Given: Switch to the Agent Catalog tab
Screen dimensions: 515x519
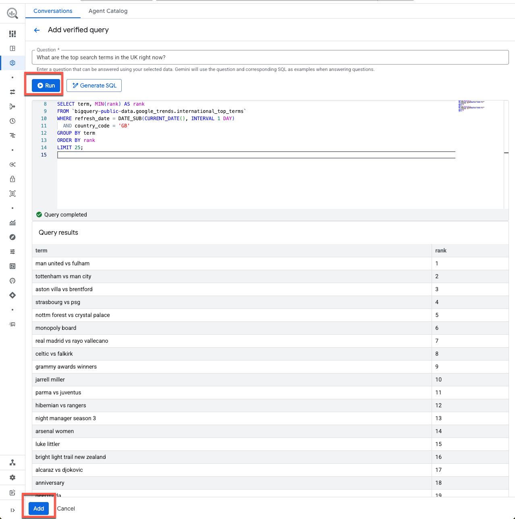Looking at the screenshot, I should point(108,11).
